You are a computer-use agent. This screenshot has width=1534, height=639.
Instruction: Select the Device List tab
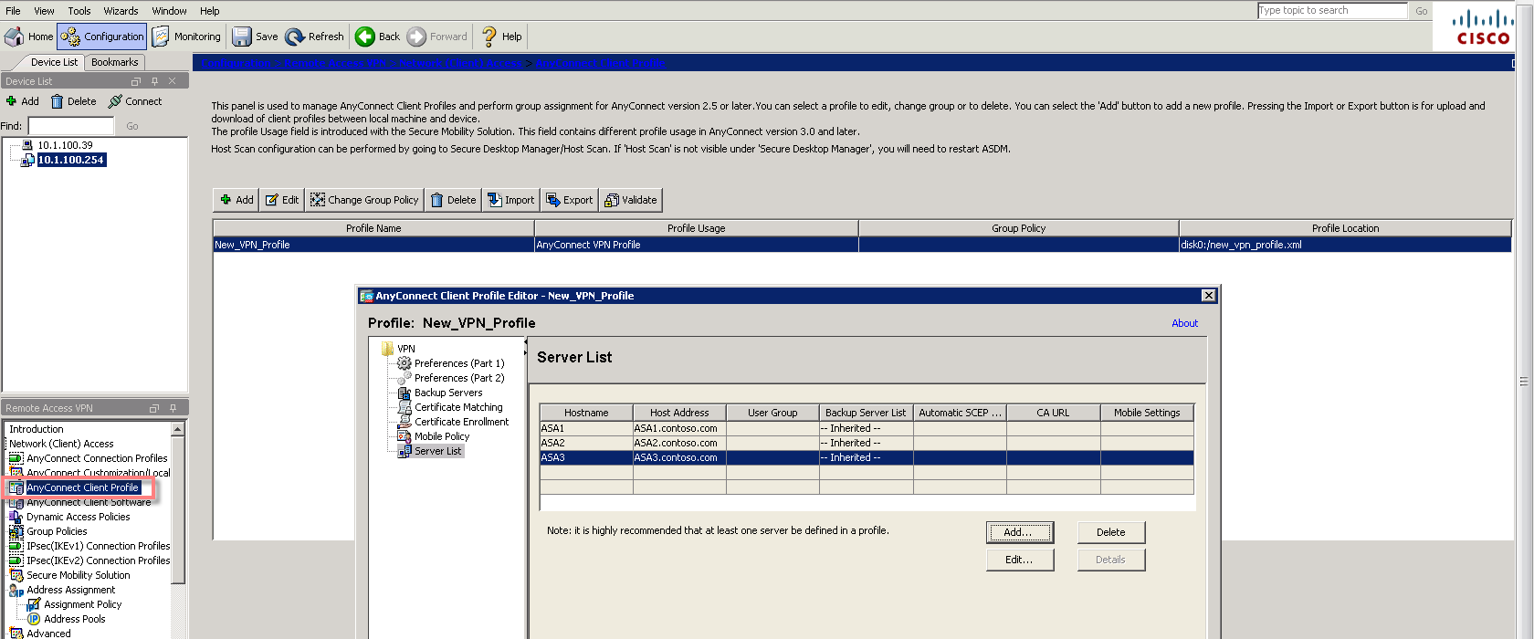pos(54,62)
